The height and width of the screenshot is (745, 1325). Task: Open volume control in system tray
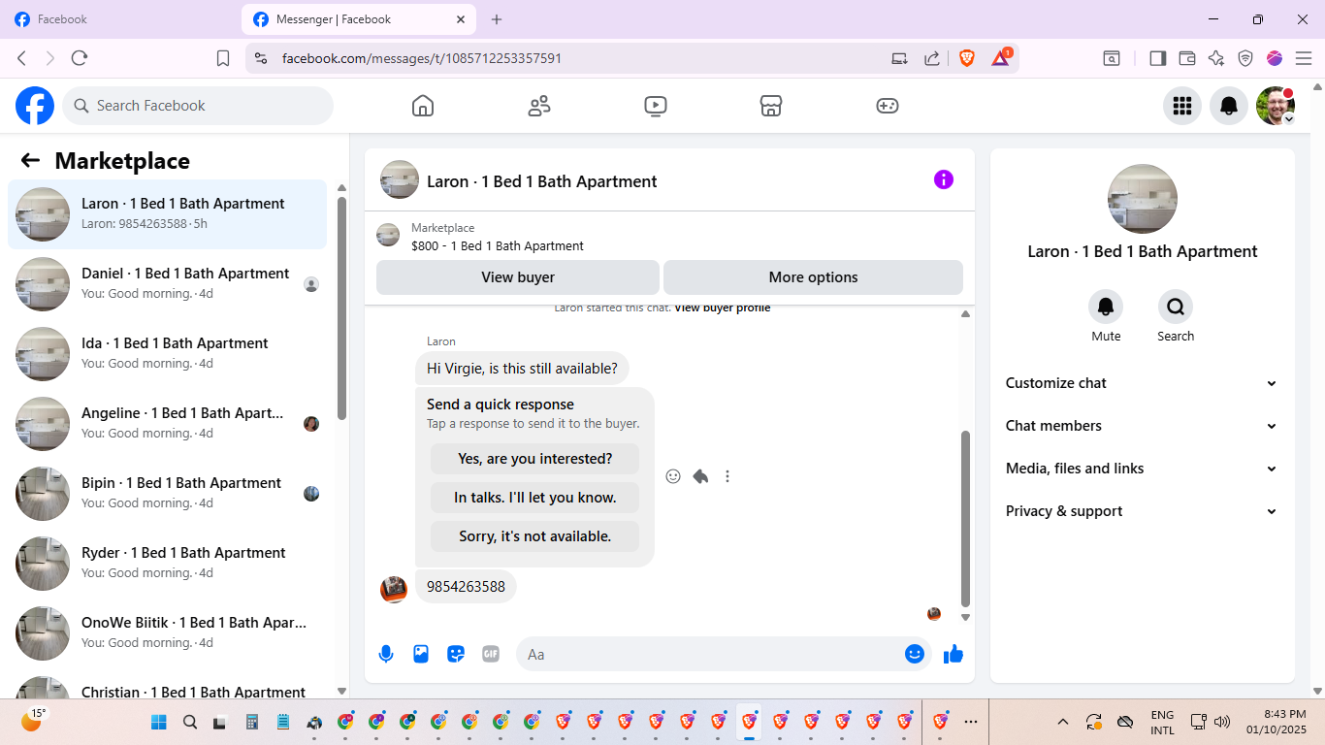point(1222,722)
